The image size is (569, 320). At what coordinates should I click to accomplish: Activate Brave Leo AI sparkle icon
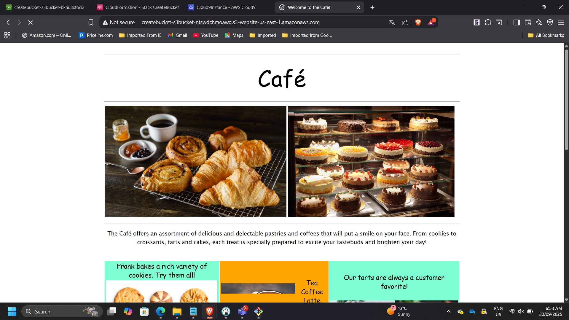click(x=538, y=22)
